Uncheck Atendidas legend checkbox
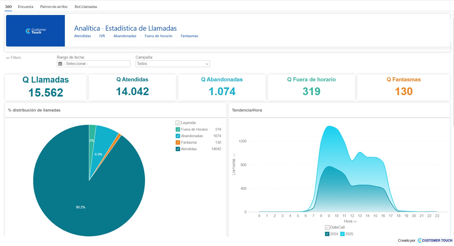The height and width of the screenshot is (246, 454). click(178, 149)
